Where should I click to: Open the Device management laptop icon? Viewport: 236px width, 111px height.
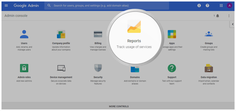point(61,68)
